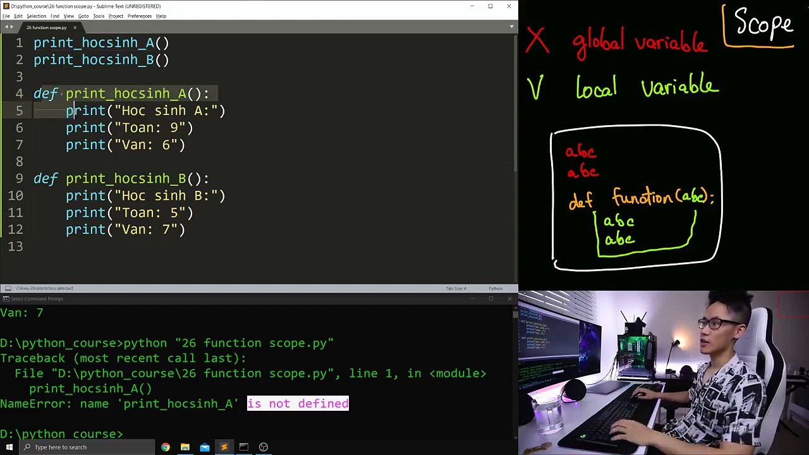Click the print("Toan: 5") line

(x=130, y=212)
